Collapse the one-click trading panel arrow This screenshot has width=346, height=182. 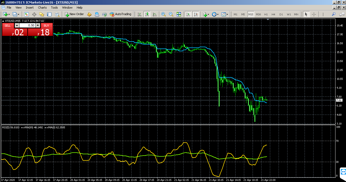[3, 21]
